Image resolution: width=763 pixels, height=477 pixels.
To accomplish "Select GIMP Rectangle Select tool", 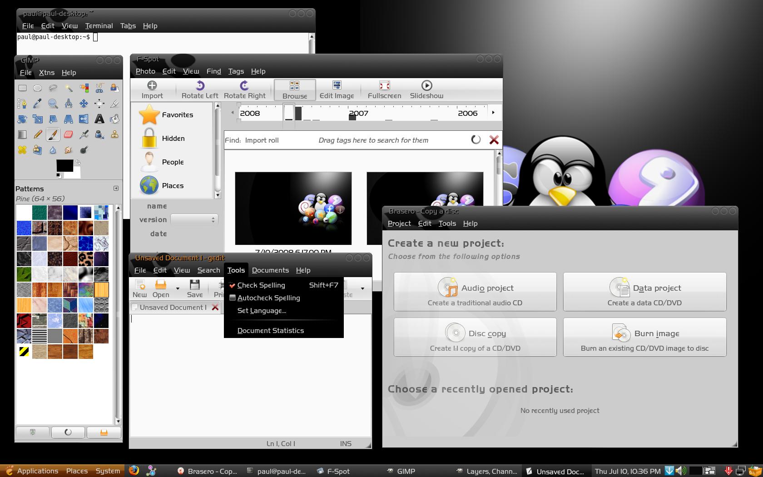I will pyautogui.click(x=22, y=88).
